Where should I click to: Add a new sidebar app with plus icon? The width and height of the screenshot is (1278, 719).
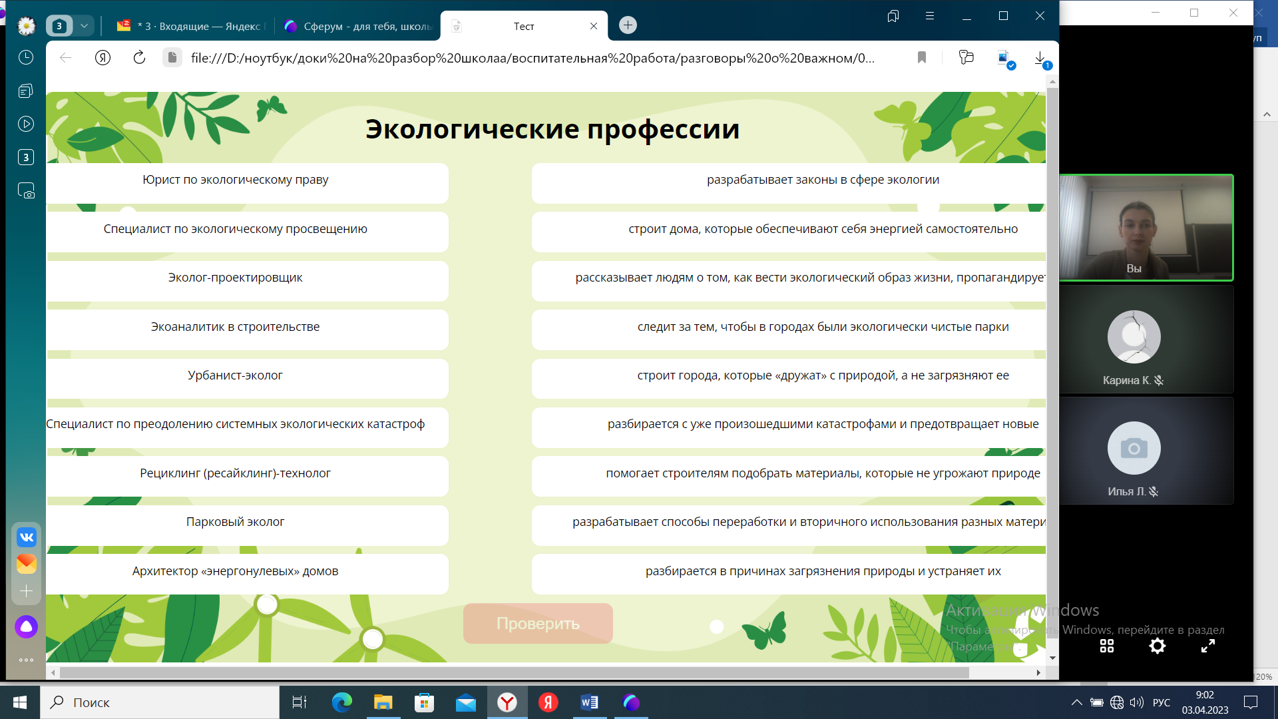click(26, 591)
